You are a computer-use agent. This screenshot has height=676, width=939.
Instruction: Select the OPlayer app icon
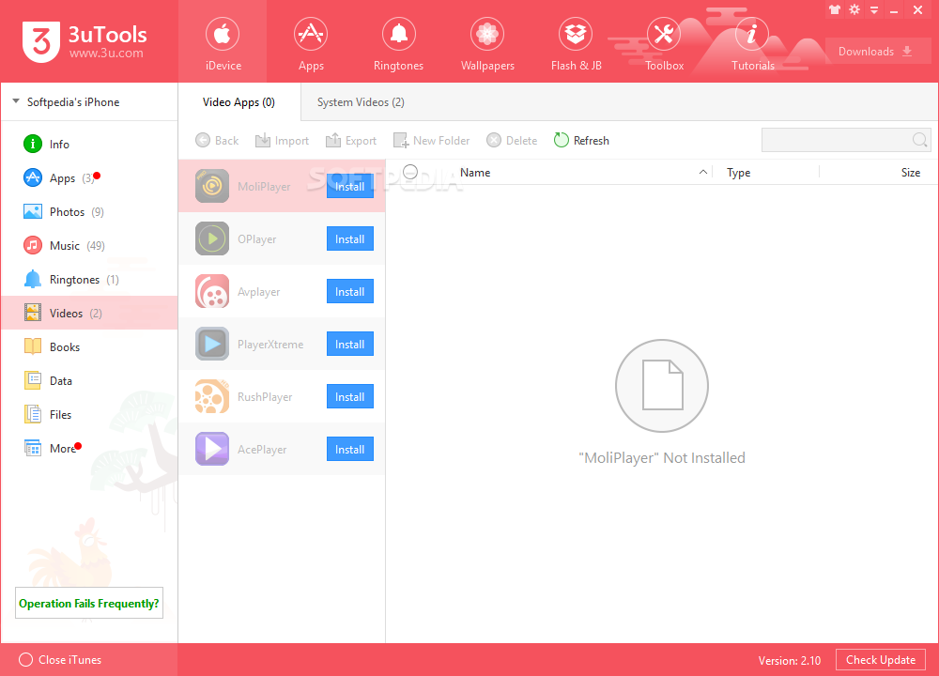[x=212, y=238]
